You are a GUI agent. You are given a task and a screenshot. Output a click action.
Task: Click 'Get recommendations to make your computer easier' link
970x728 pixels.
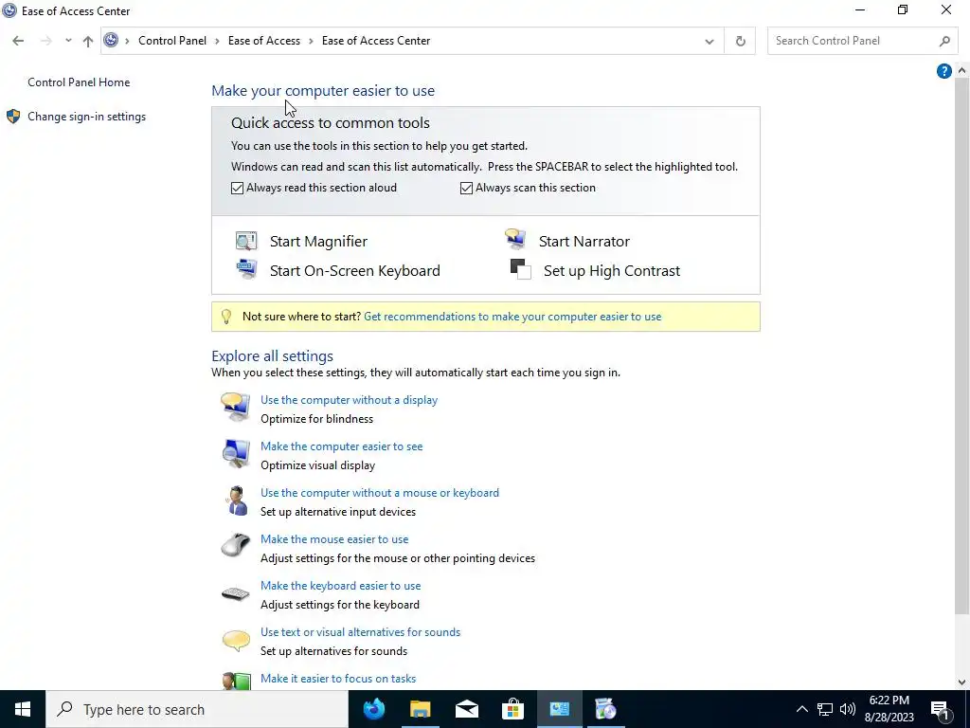pos(512,317)
